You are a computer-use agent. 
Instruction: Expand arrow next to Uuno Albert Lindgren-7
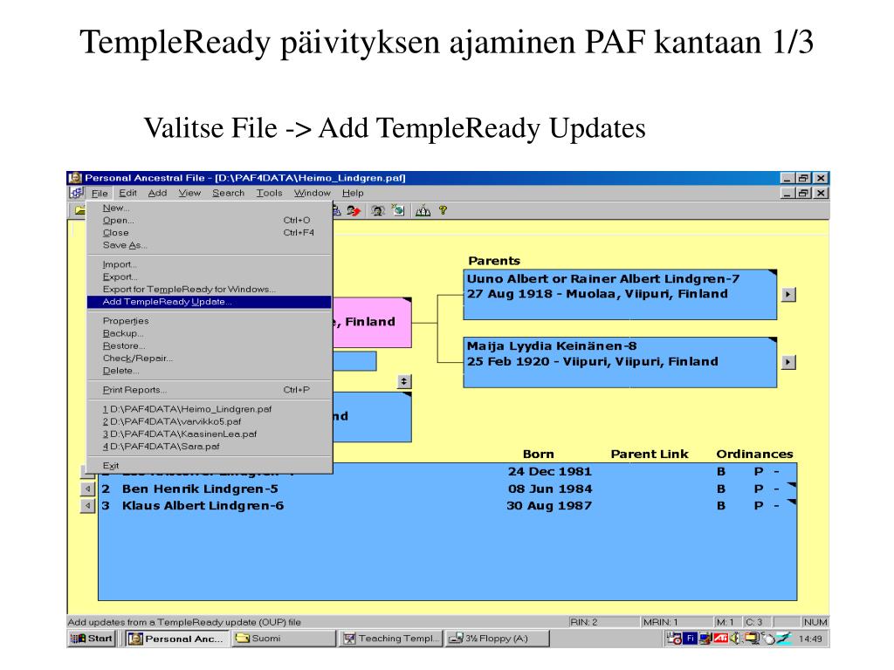(788, 295)
